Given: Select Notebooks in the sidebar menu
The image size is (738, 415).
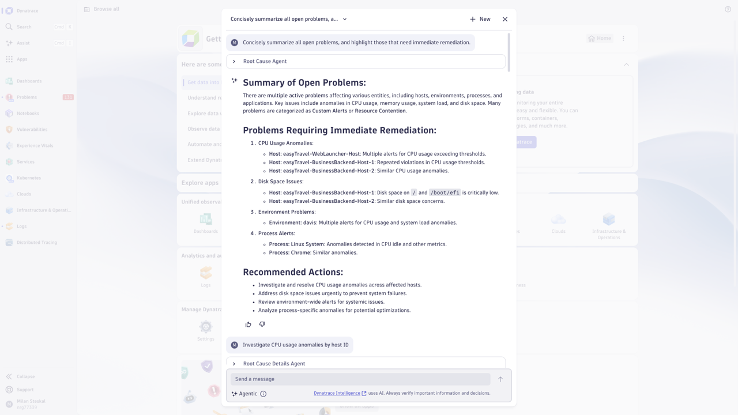Looking at the screenshot, I should (28, 114).
